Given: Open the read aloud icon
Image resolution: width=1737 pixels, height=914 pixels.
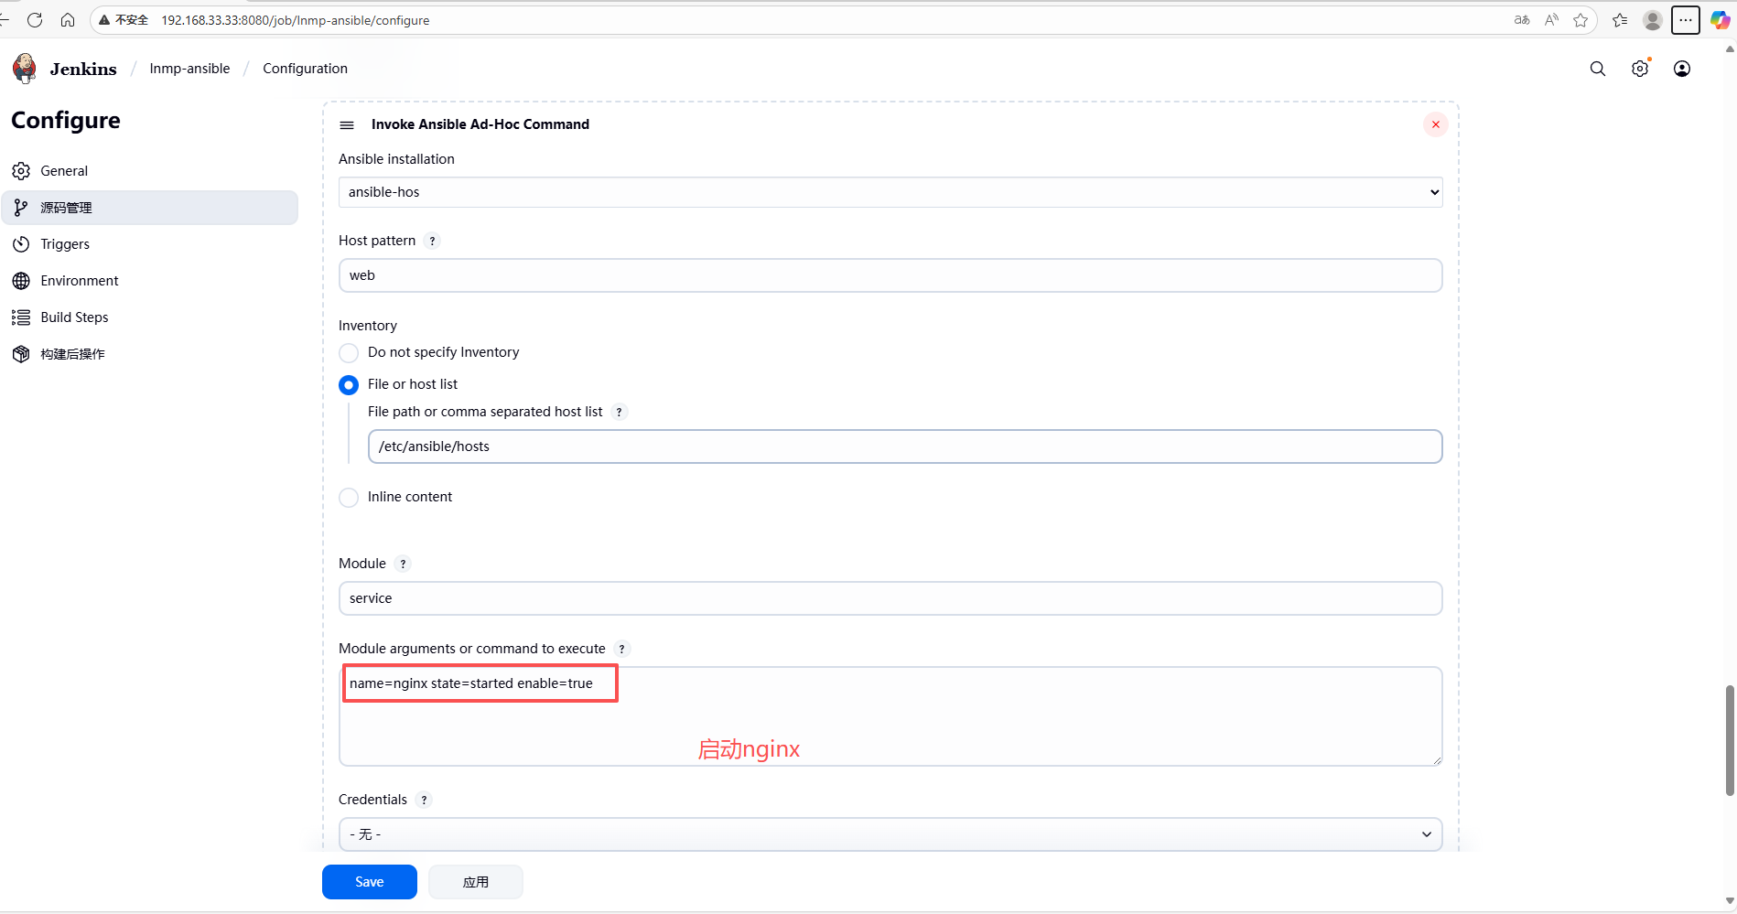Looking at the screenshot, I should pyautogui.click(x=1551, y=20).
